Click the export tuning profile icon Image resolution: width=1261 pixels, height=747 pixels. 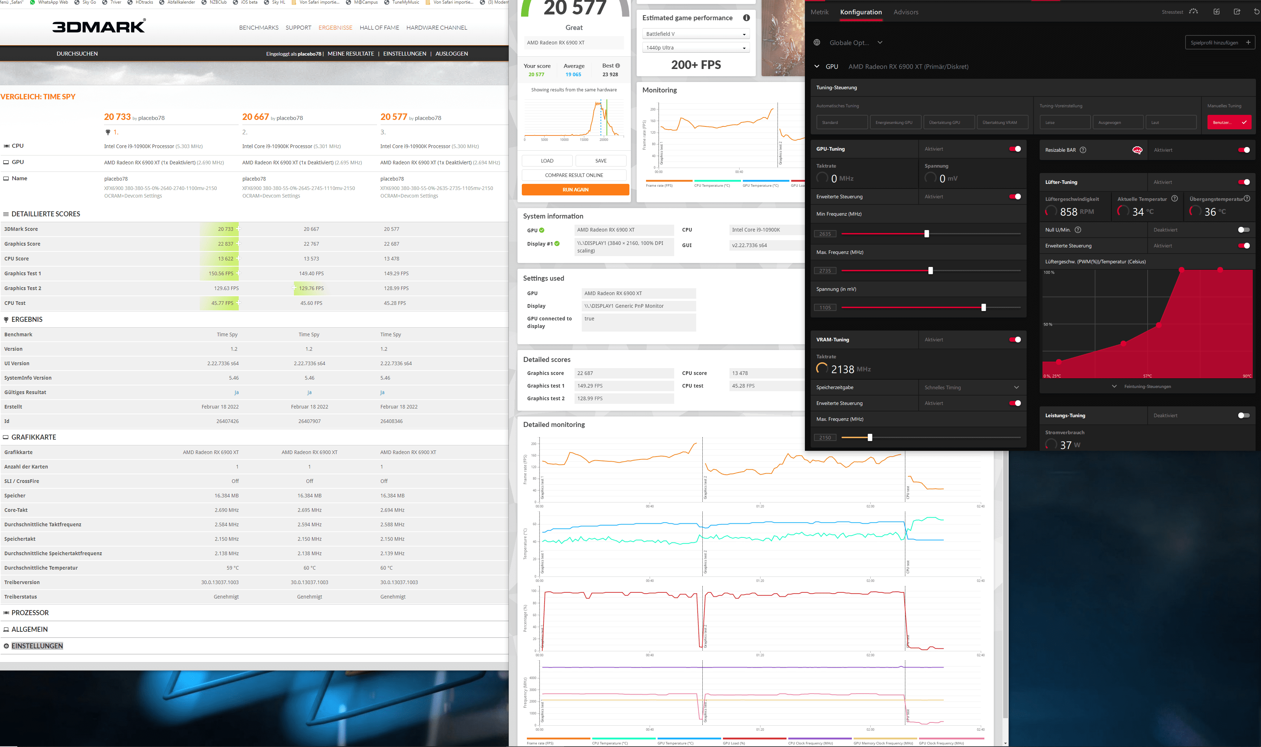click(1237, 12)
